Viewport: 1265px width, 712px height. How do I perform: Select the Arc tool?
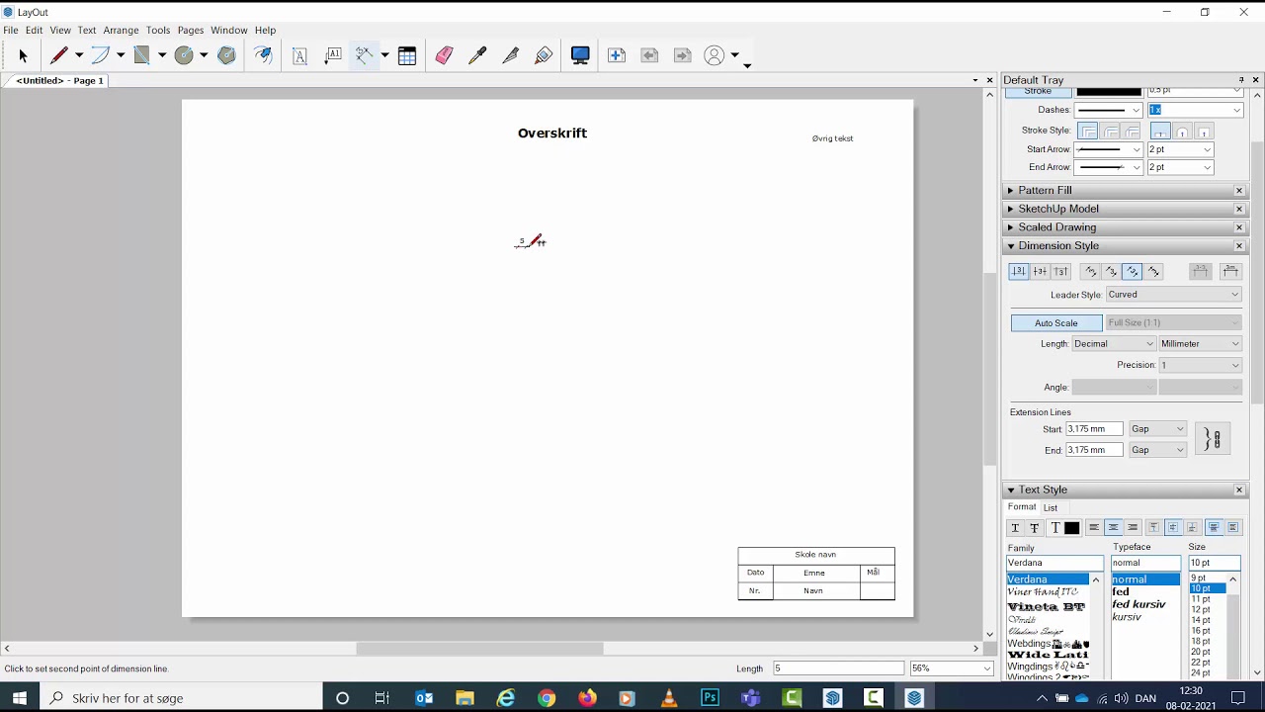click(100, 56)
